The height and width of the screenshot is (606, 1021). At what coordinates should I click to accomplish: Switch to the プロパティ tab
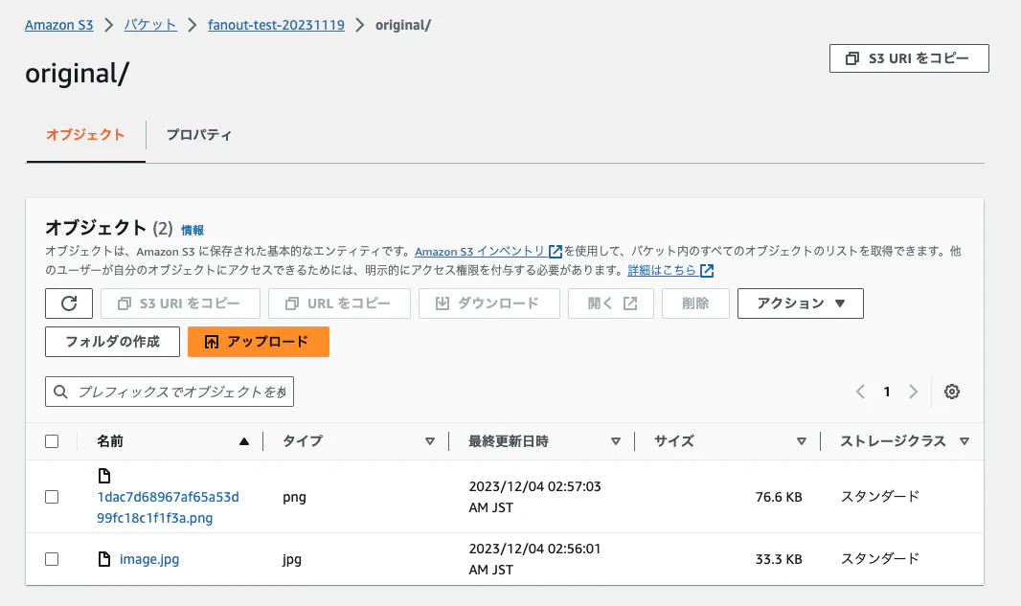point(198,135)
